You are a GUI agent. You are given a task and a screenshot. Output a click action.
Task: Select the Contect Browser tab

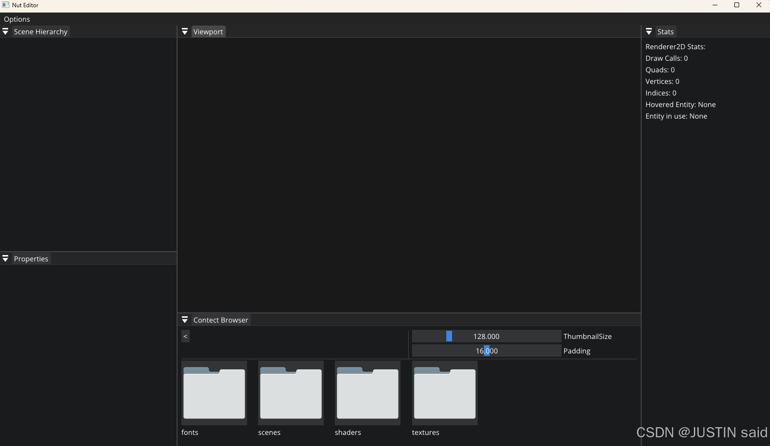coord(220,320)
